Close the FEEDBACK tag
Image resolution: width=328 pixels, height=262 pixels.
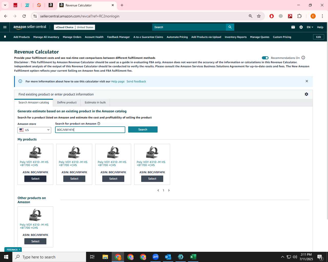point(19,249)
